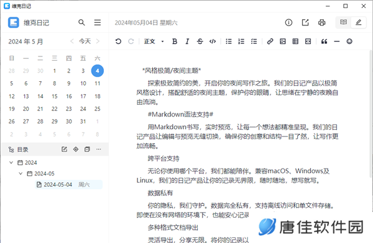Click the export/share diary icon
This screenshot has width=373, height=243.
point(305,22)
